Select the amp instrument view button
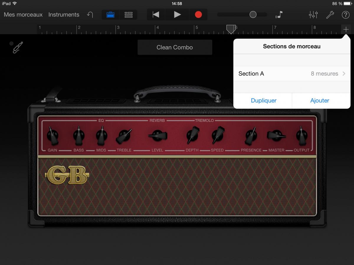Image resolution: width=354 pixels, height=265 pixels. pos(110,14)
